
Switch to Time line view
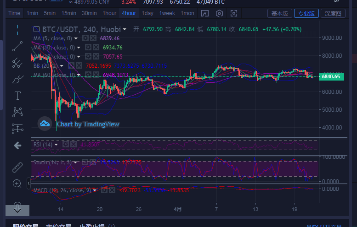coord(14,13)
